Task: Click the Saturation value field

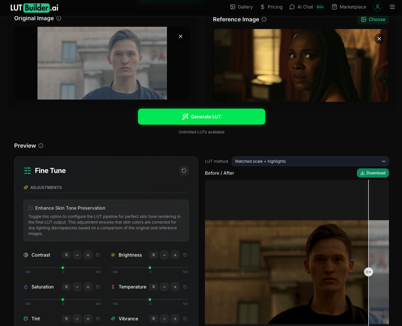Action: pyautogui.click(x=66, y=287)
